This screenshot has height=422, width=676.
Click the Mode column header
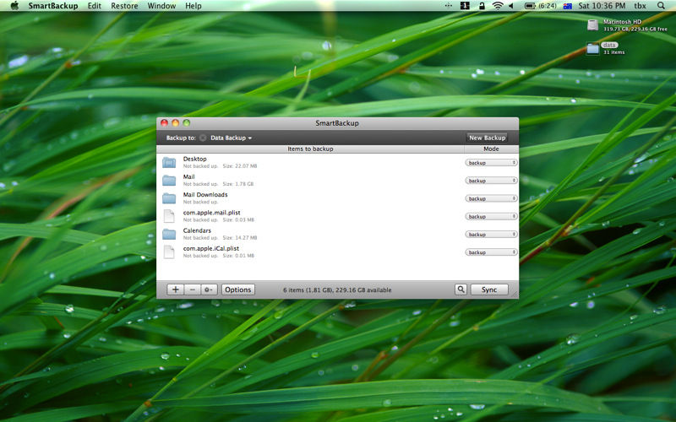(x=491, y=149)
